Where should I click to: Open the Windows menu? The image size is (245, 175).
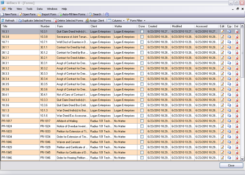click(52, 9)
